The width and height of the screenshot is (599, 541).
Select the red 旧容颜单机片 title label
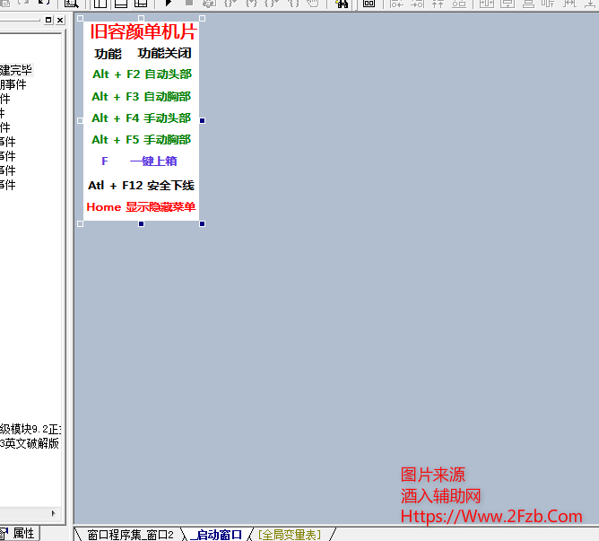click(142, 32)
